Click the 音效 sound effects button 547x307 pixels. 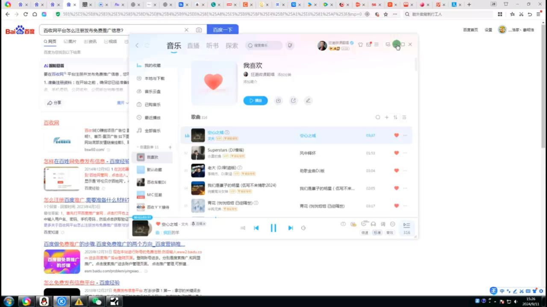click(390, 233)
